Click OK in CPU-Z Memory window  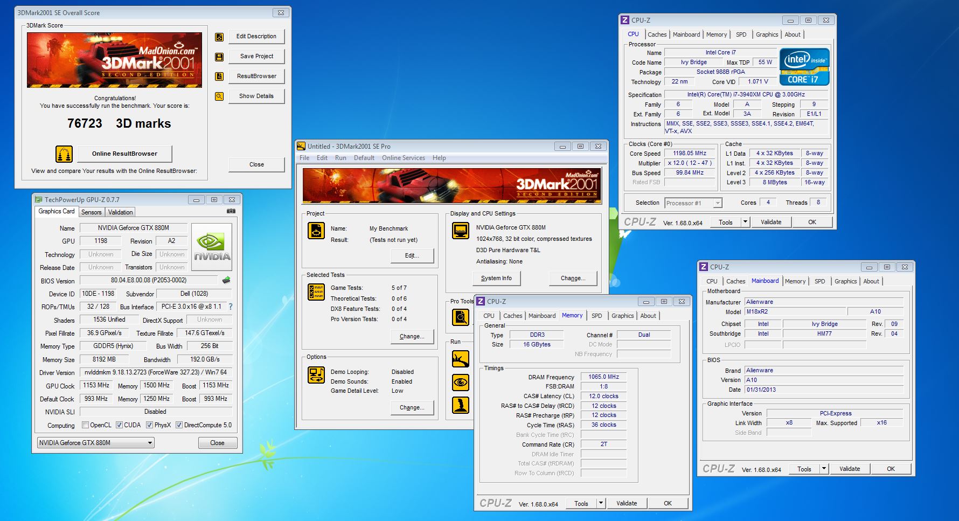[x=668, y=503]
